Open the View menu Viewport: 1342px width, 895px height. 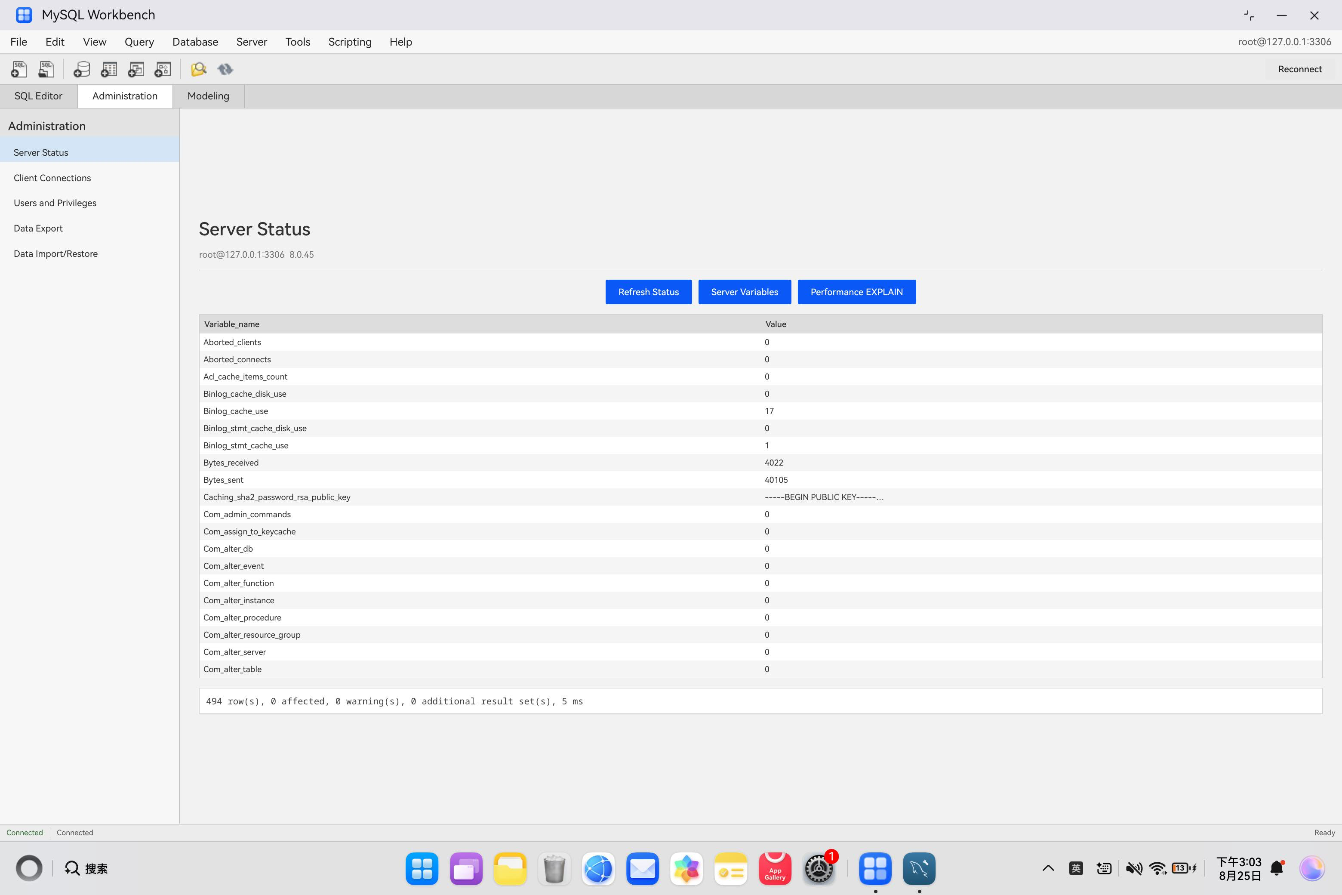tap(95, 42)
